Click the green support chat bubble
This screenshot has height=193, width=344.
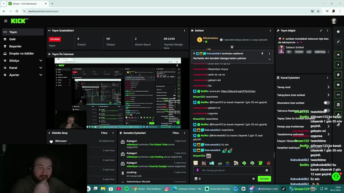point(336,176)
